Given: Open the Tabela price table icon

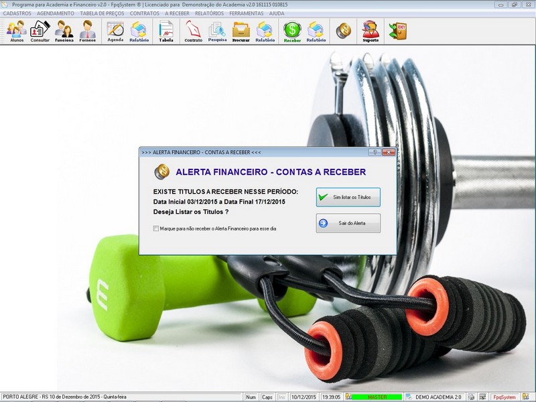Looking at the screenshot, I should click(166, 31).
